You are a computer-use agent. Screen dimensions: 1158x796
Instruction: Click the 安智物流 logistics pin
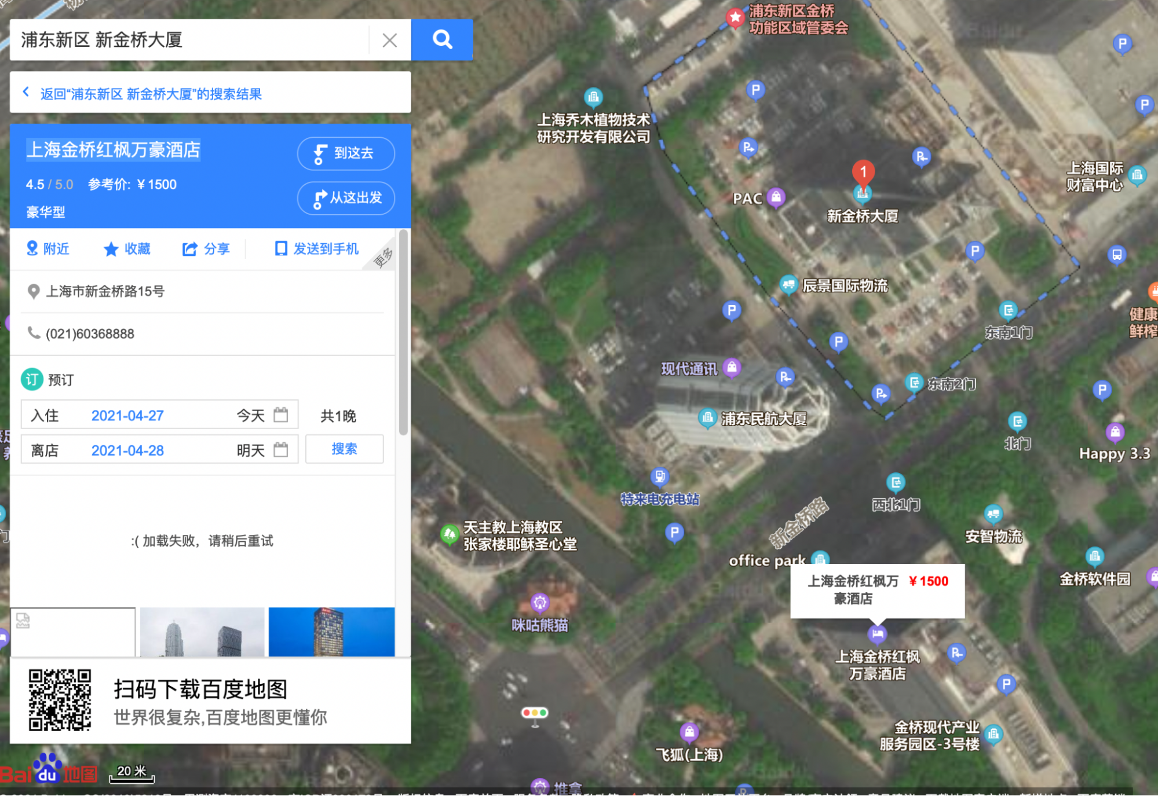pyautogui.click(x=993, y=513)
